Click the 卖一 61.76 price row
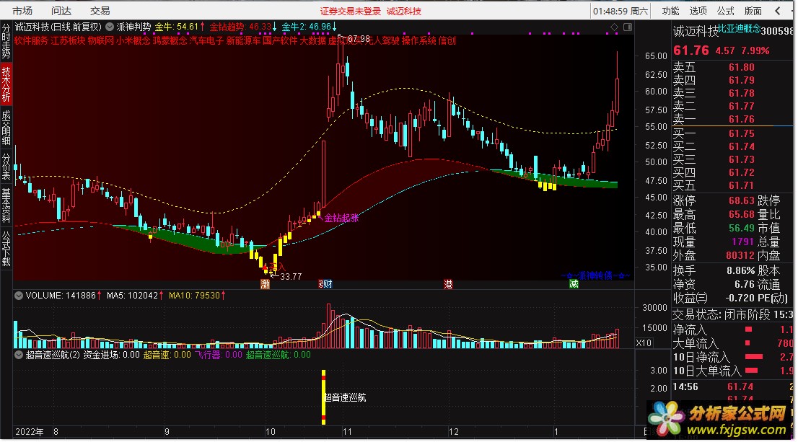Viewport: 798px width, 442px height. point(733,119)
